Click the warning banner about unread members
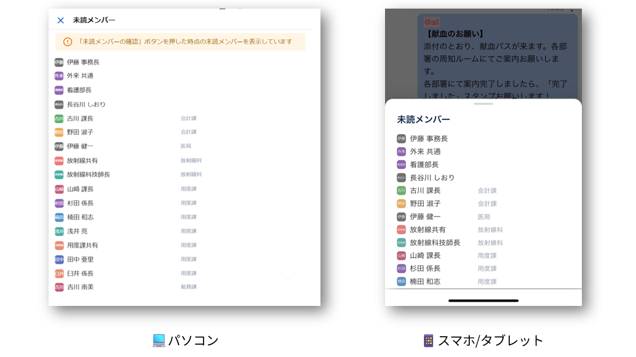Image resolution: width=636 pixels, height=357 pixels. [x=183, y=41]
